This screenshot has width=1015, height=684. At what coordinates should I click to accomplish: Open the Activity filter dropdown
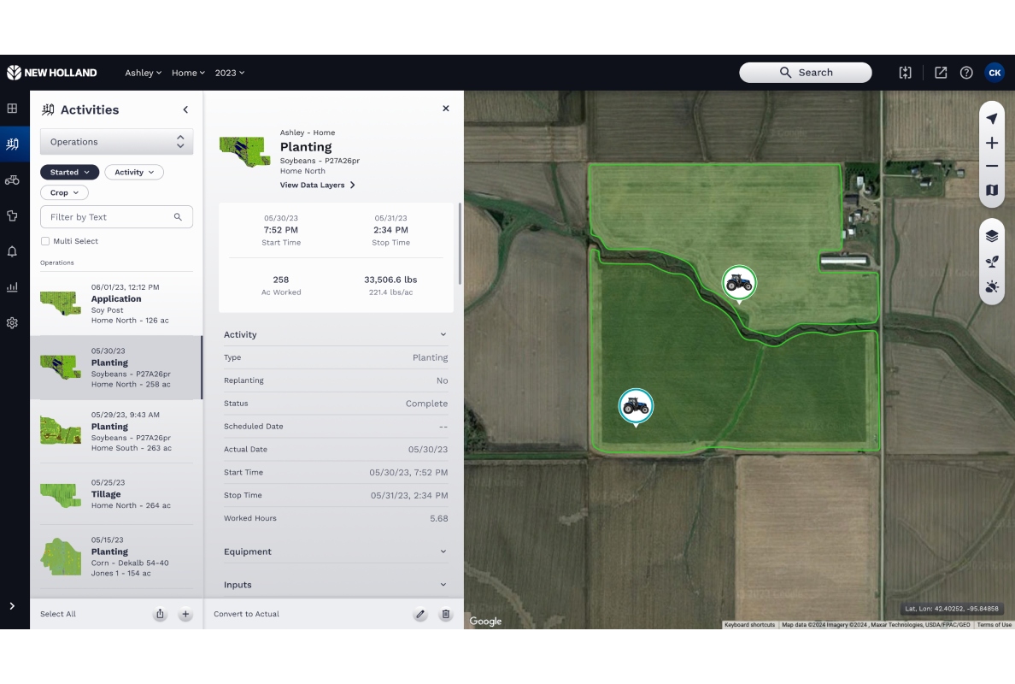(134, 173)
